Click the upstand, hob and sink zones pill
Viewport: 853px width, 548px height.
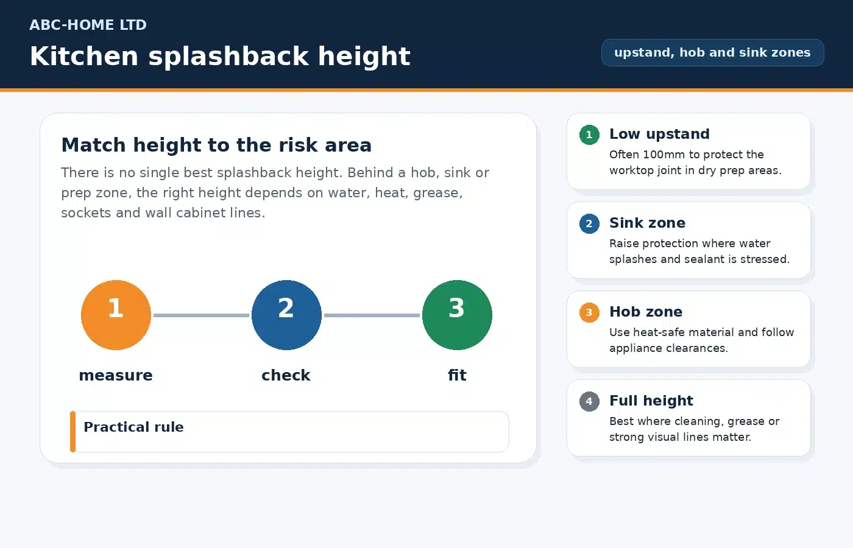[712, 52]
